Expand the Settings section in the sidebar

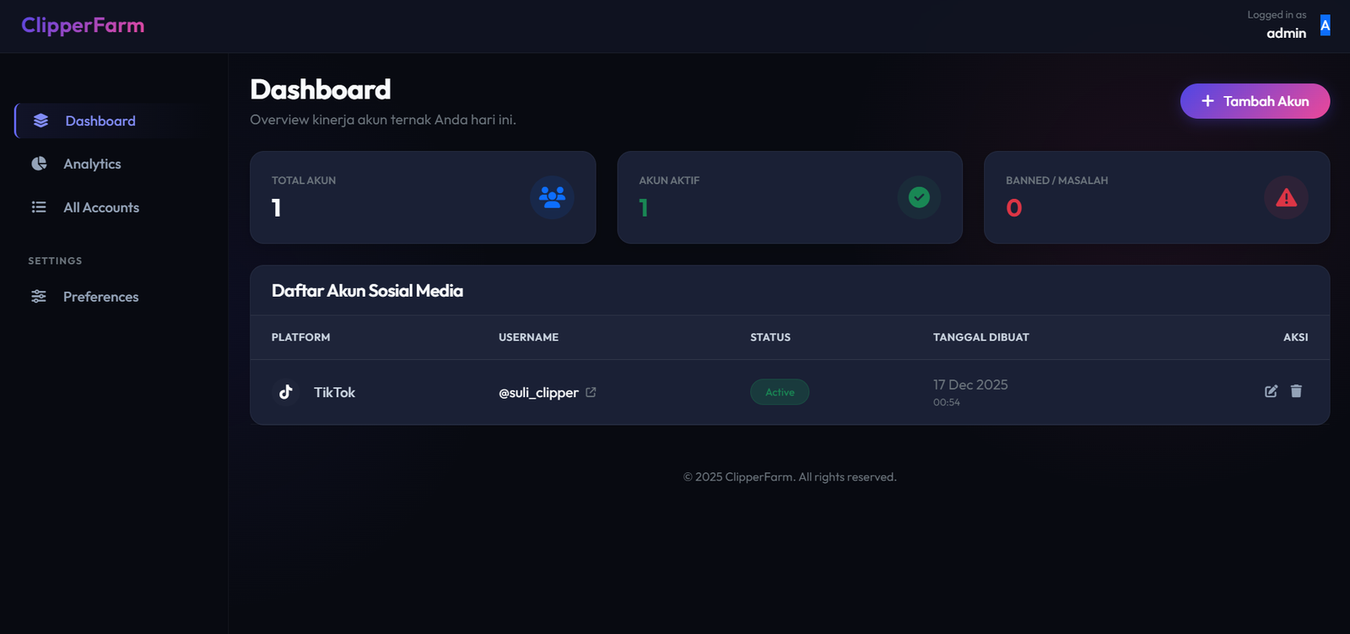point(54,261)
